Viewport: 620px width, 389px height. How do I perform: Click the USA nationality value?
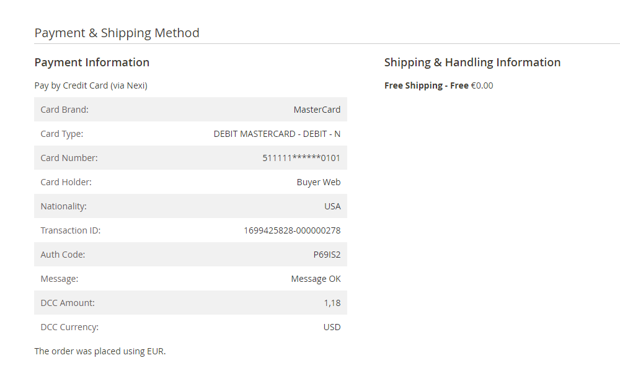click(x=332, y=206)
